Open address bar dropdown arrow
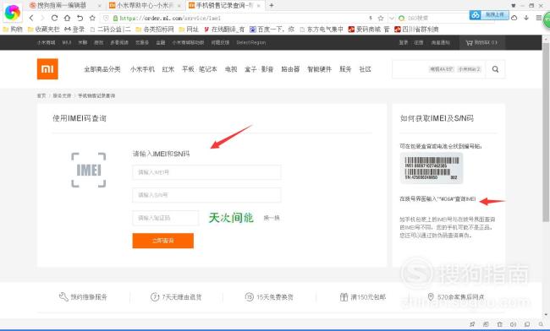Image resolution: width=550 pixels, height=331 pixels. [x=392, y=18]
